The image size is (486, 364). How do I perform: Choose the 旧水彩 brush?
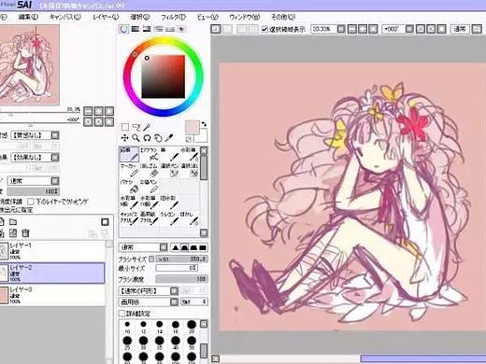[x=169, y=203]
